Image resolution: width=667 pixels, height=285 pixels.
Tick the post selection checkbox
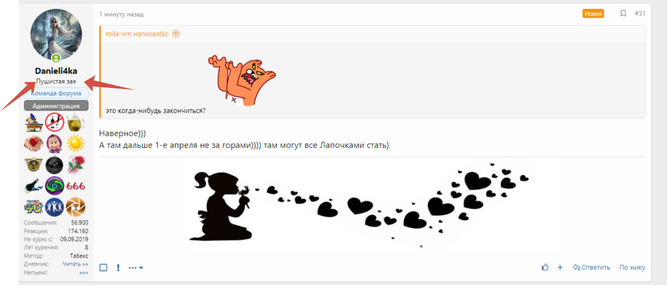point(104,267)
